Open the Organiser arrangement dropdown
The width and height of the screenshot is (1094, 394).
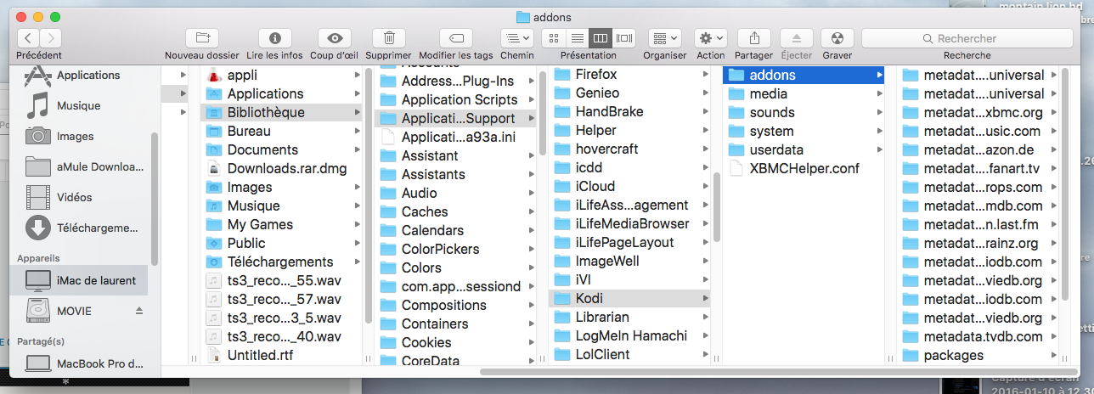click(664, 38)
